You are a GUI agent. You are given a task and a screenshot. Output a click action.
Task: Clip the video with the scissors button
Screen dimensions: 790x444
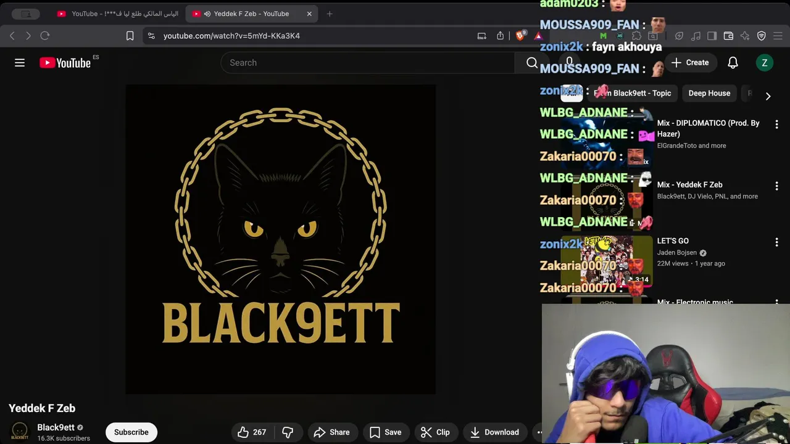435,432
